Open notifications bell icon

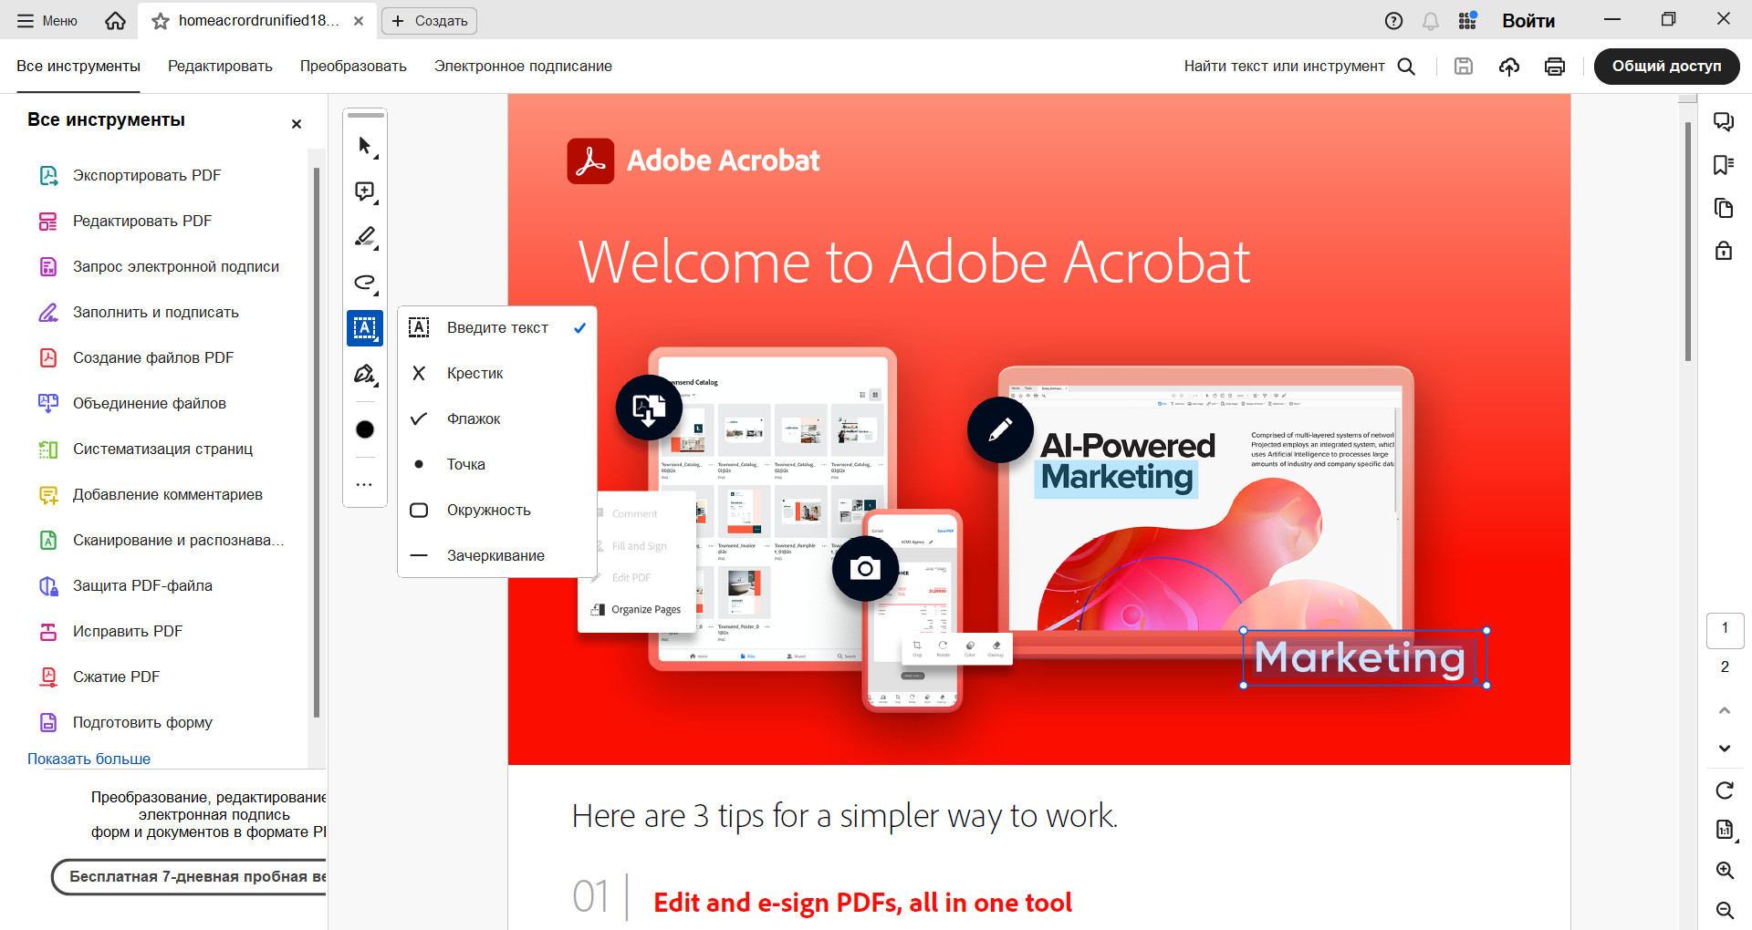point(1430,21)
